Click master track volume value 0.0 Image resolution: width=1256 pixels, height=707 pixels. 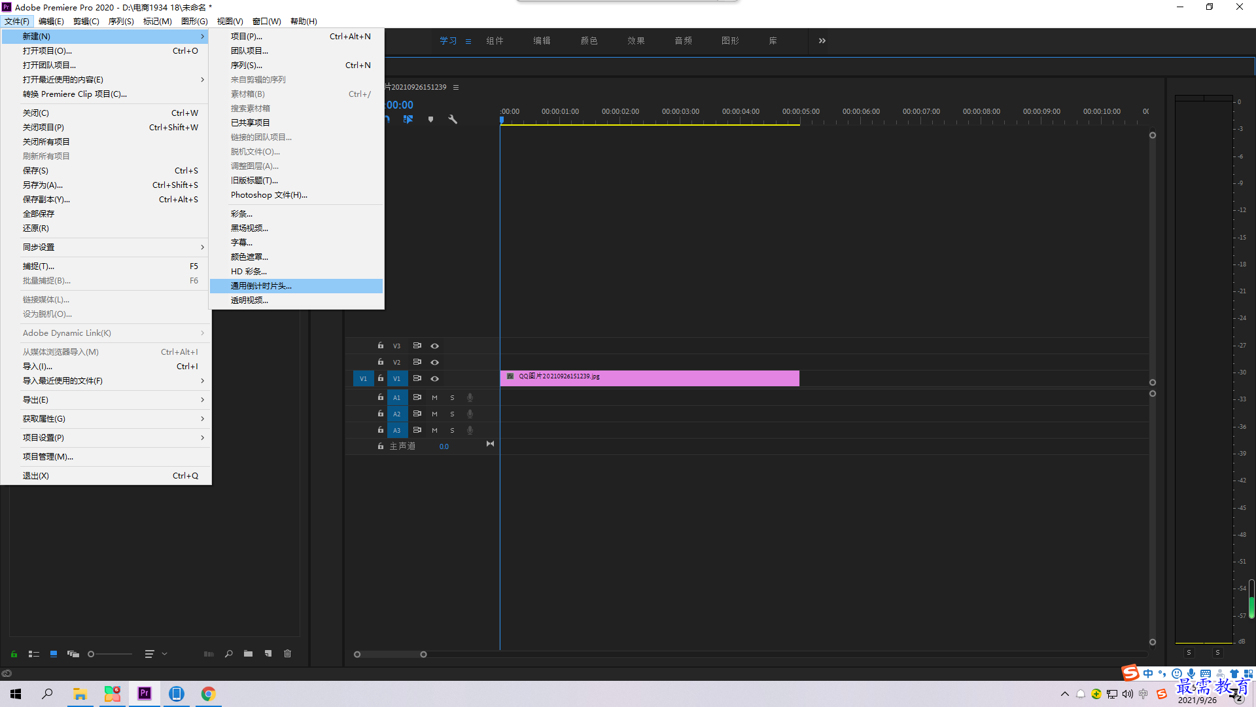pyautogui.click(x=444, y=446)
